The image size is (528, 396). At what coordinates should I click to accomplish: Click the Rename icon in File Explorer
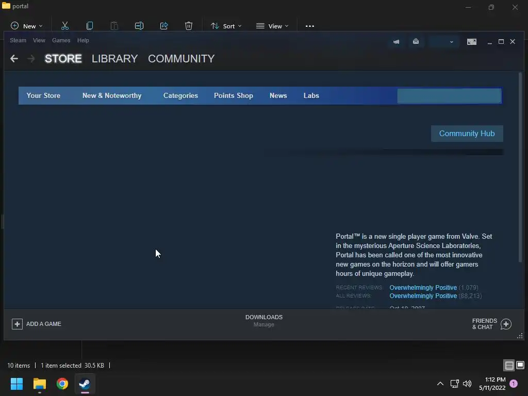[x=139, y=26]
